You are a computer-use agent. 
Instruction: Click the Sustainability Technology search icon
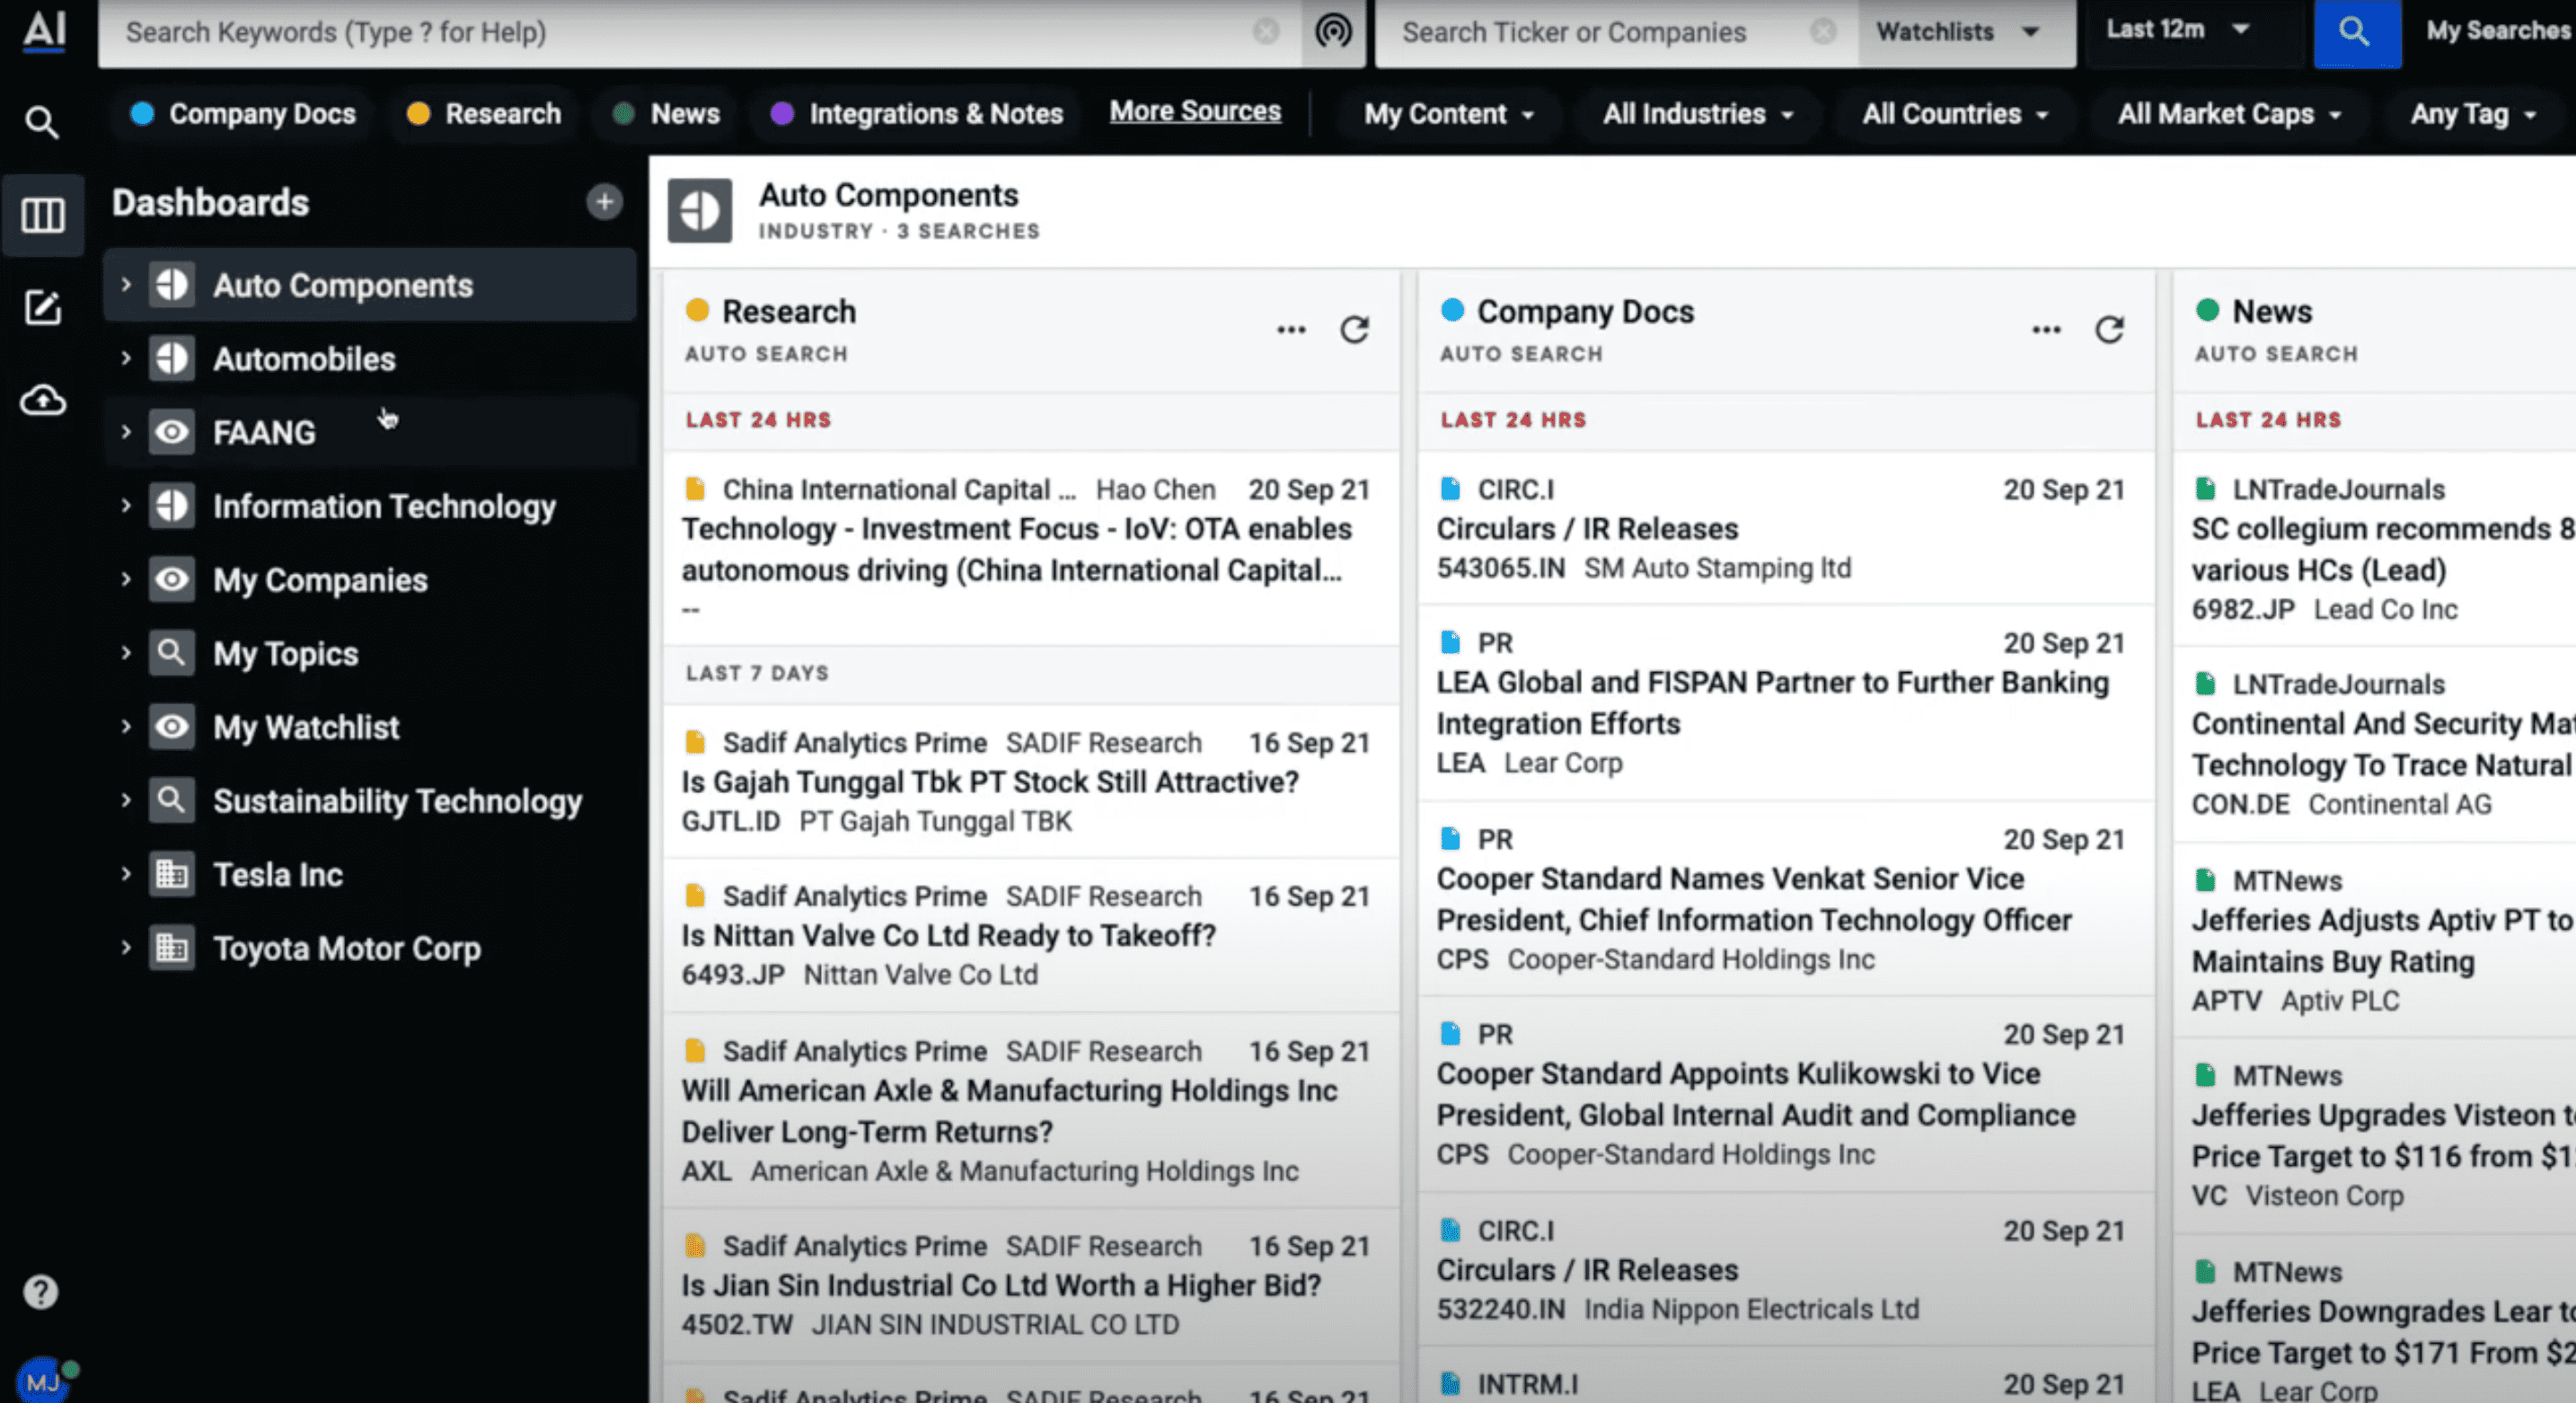click(172, 800)
